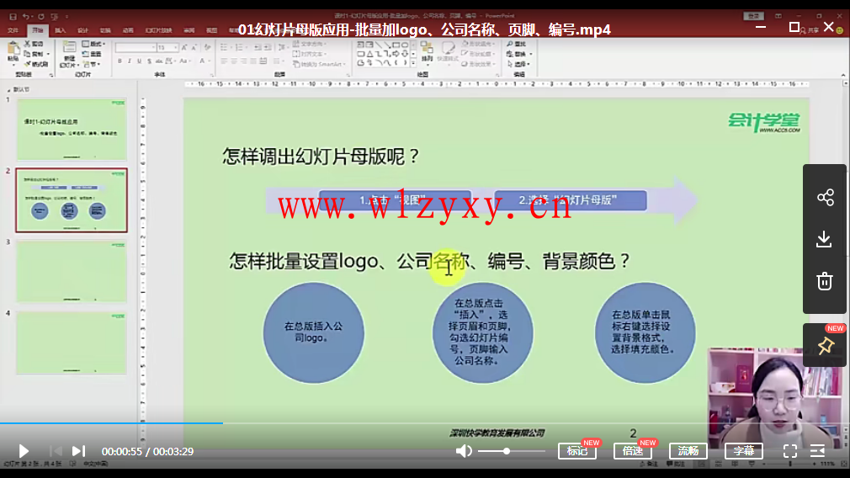The image size is (850, 478).
Task: Open the font color A dropdown
Action: point(204,61)
